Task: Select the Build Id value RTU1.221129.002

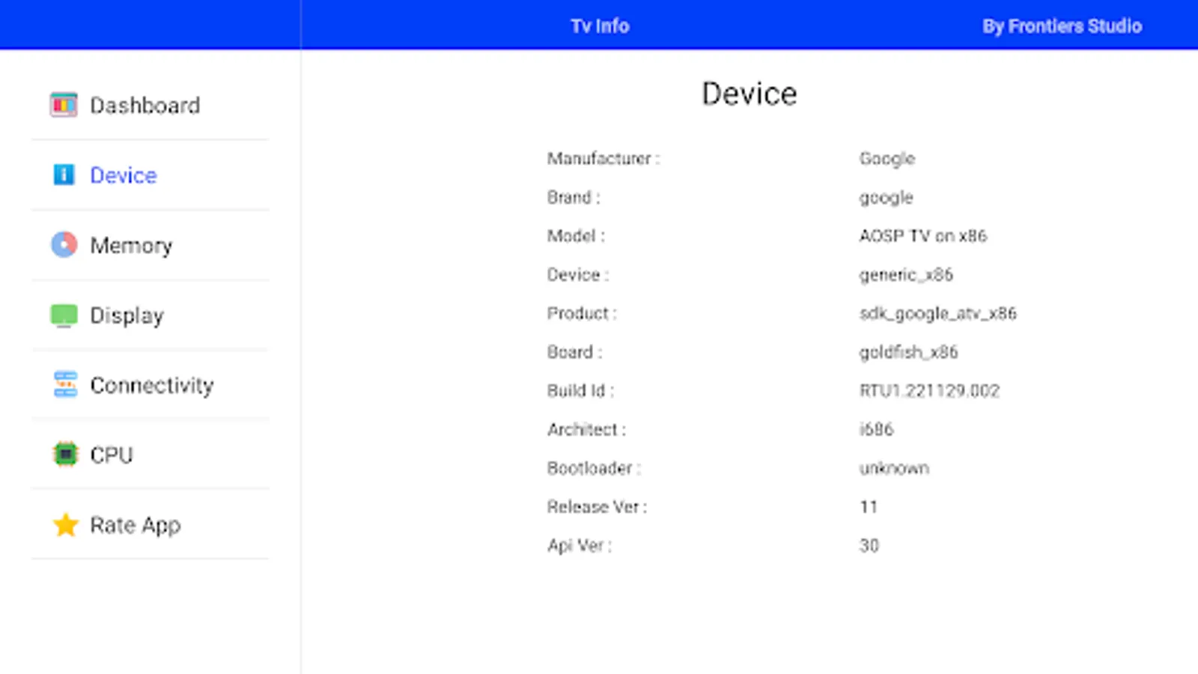Action: pyautogui.click(x=929, y=391)
